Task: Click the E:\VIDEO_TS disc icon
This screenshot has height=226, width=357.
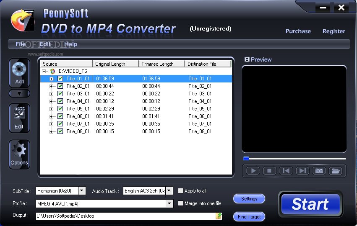Action: (x=52, y=71)
